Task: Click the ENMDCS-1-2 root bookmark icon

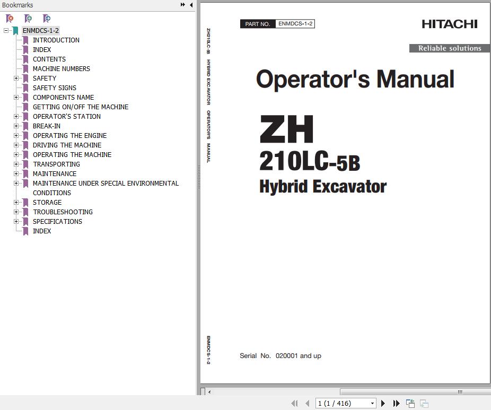Action: click(16, 31)
